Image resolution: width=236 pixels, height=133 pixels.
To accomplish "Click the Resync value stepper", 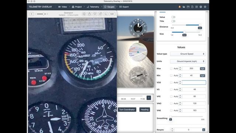I will click(172, 130).
